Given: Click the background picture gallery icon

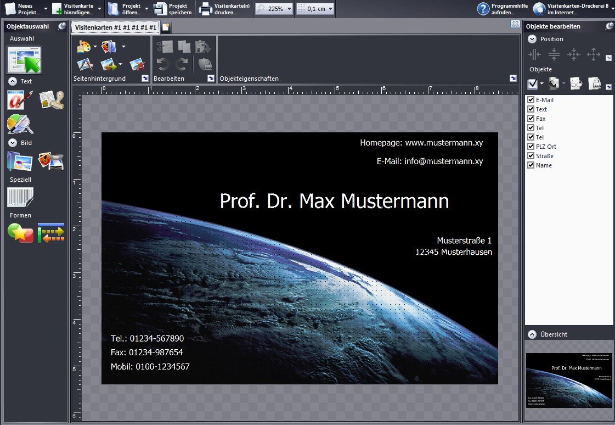Looking at the screenshot, I should click(x=109, y=46).
